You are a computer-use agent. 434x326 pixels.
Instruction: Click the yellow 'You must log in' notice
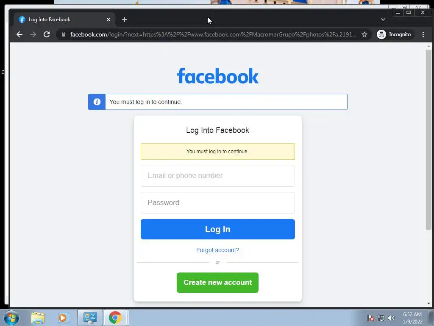(x=218, y=152)
